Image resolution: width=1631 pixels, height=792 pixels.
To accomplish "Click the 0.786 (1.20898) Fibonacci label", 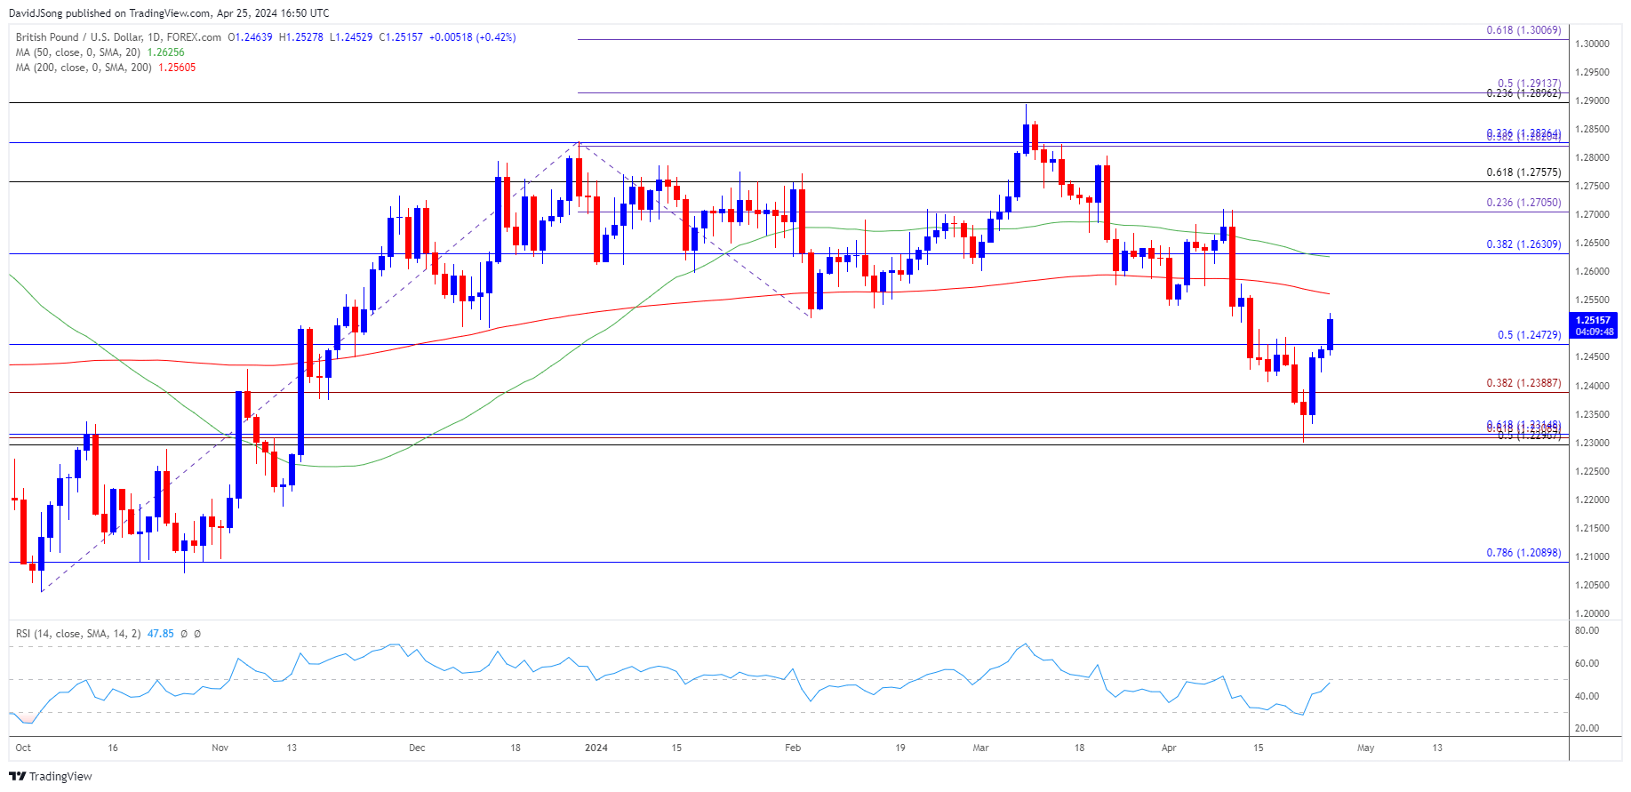I will tap(1523, 553).
